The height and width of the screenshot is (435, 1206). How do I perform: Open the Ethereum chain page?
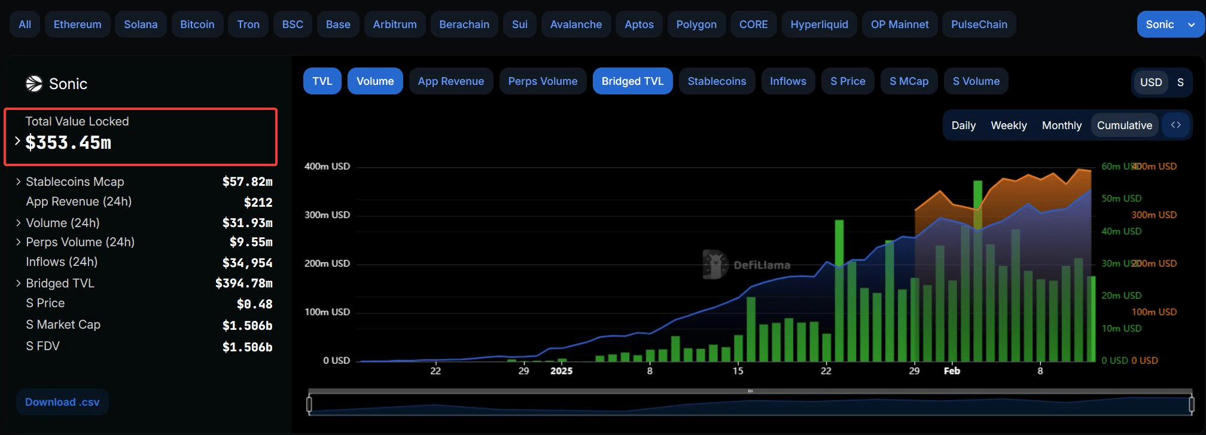tap(77, 24)
